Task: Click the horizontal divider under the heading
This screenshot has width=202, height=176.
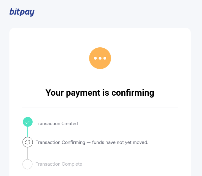Action: (100, 108)
